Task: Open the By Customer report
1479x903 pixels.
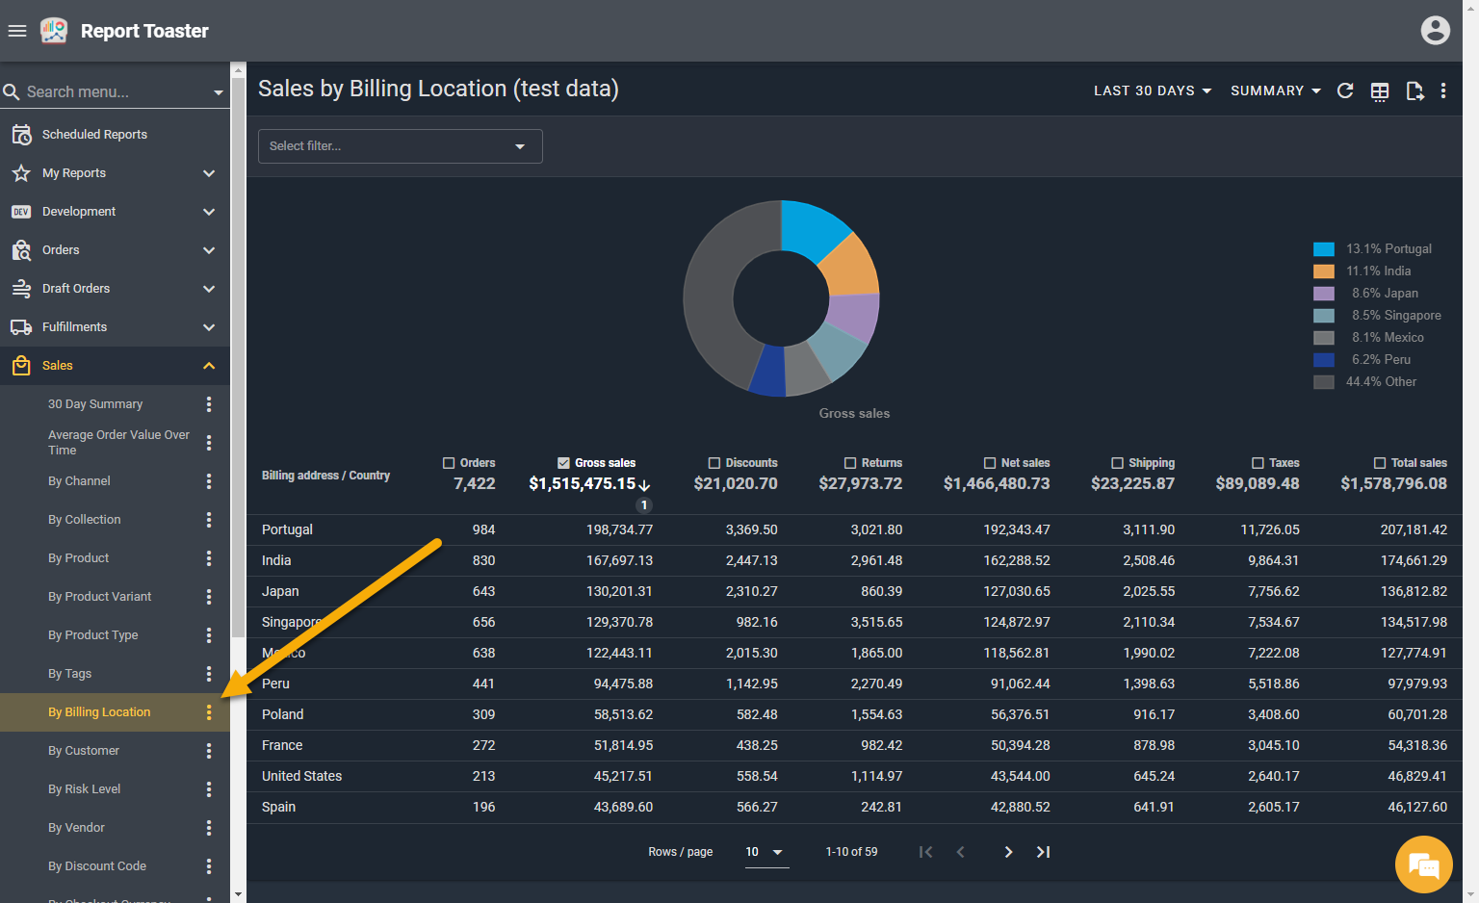Action: [x=84, y=751]
